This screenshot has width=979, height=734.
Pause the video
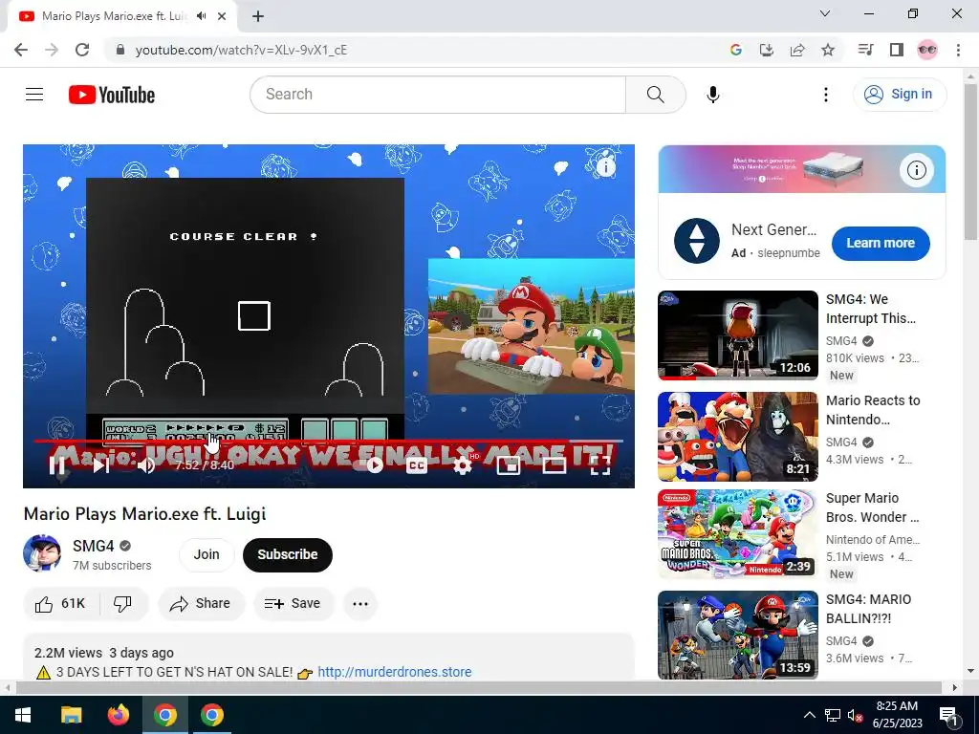coord(56,465)
